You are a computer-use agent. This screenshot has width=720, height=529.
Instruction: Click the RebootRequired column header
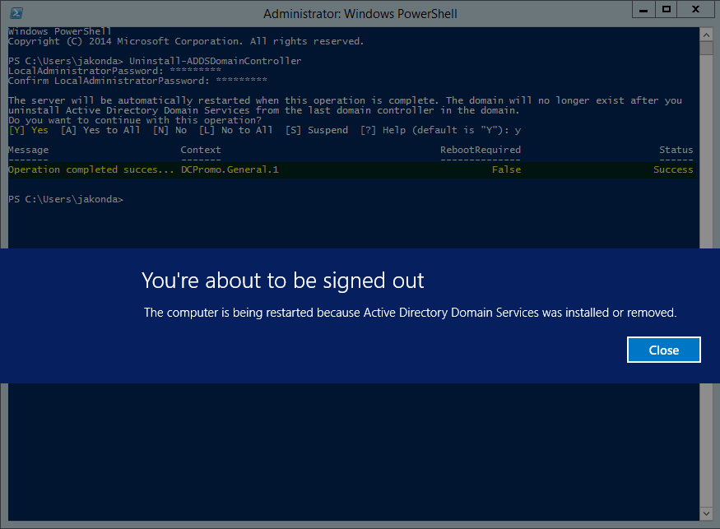(x=481, y=150)
